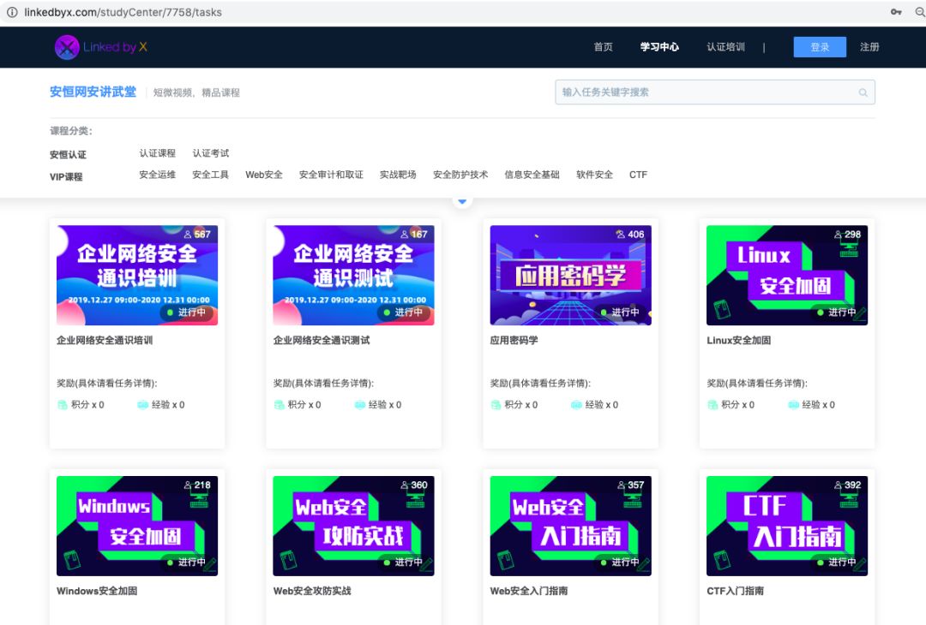
Task: Click the task keyword search field
Action: tap(707, 92)
